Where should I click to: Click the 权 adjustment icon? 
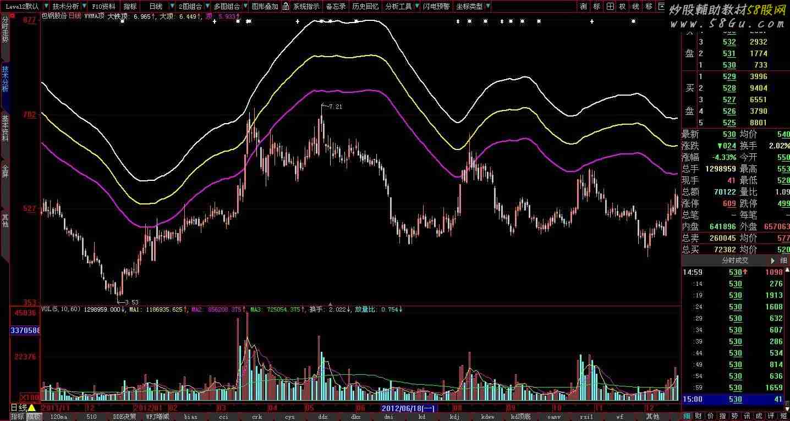(x=623, y=7)
